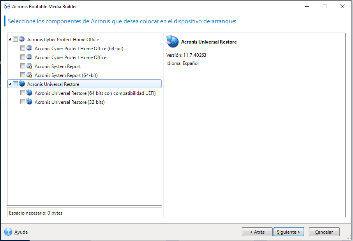The height and width of the screenshot is (241, 353).
Task: Click the 'Versión: 11.7.40263' text
Action: [x=186, y=55]
